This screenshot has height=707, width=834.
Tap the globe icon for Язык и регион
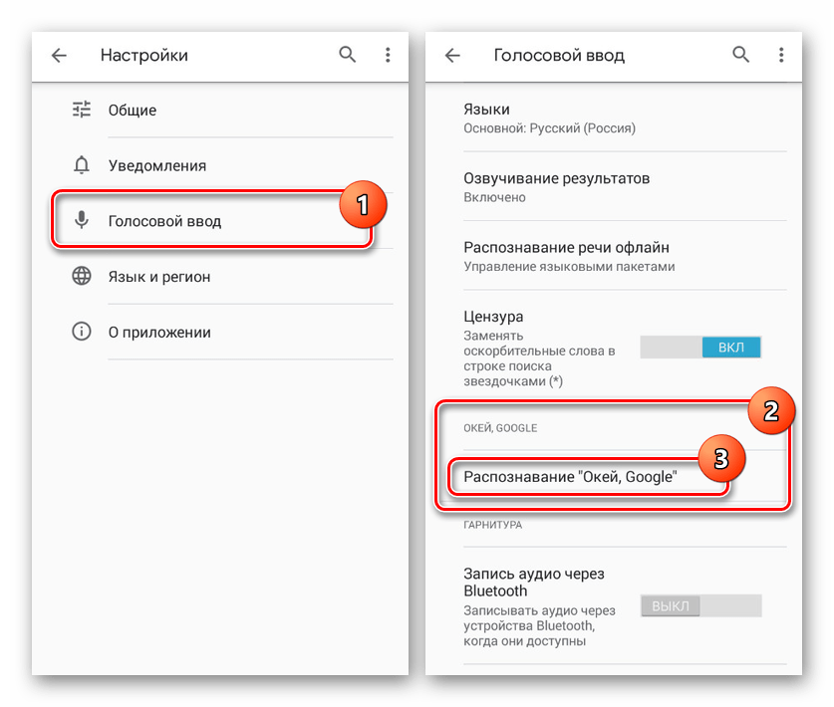coord(82,276)
